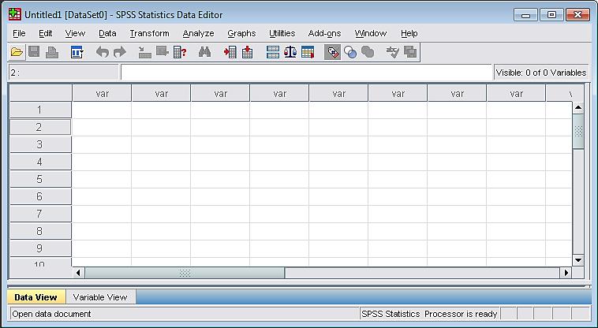Click the Undo arrow icon
Image resolution: width=598 pixels, height=328 pixels.
pyautogui.click(x=103, y=52)
